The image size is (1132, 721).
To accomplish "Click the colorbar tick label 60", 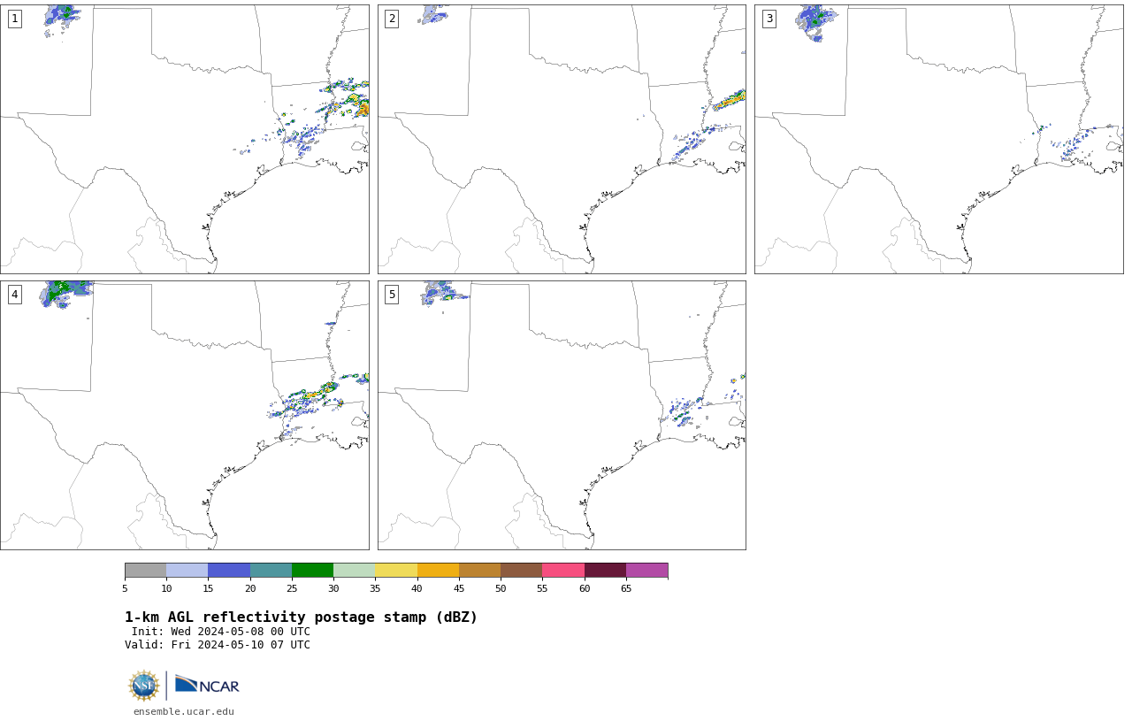I will pyautogui.click(x=585, y=588).
